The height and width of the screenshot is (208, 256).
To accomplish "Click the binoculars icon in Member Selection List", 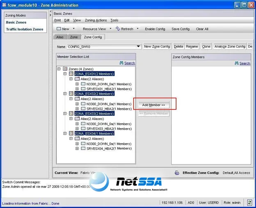I will (121, 63).
